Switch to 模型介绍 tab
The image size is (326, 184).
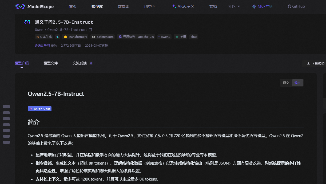pos(22,63)
